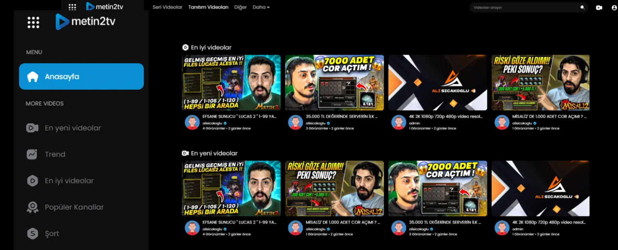The width and height of the screenshot is (618, 250).
Task: Click the MİSALİ2' DE 1.000 ADET title under En iyi videolar
Action: coord(549,117)
